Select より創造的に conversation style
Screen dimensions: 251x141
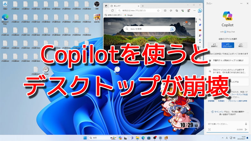[214, 45]
